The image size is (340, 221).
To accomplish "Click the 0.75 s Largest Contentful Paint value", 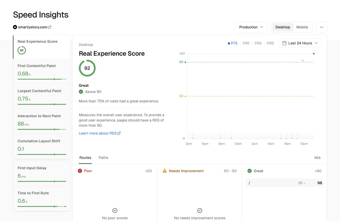I will point(24,99).
